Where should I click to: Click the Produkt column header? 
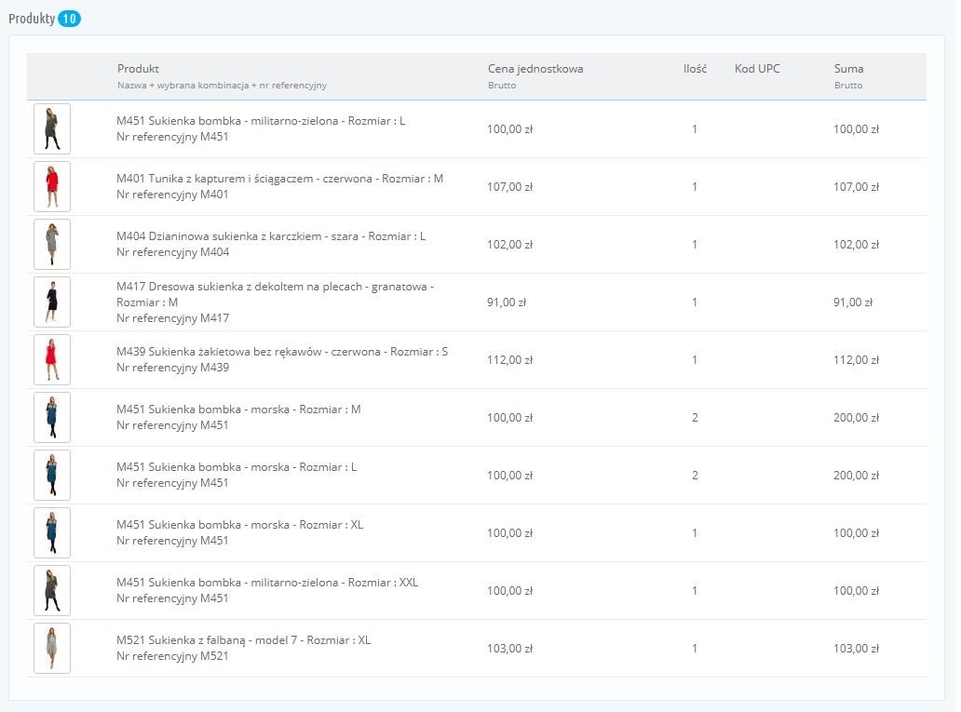pyautogui.click(x=138, y=69)
